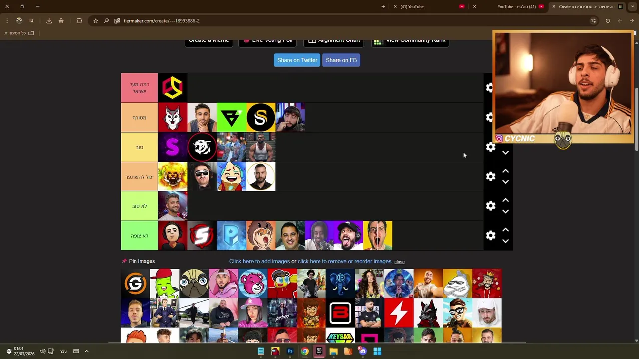Switch input language עבר in tray

tap(63, 351)
